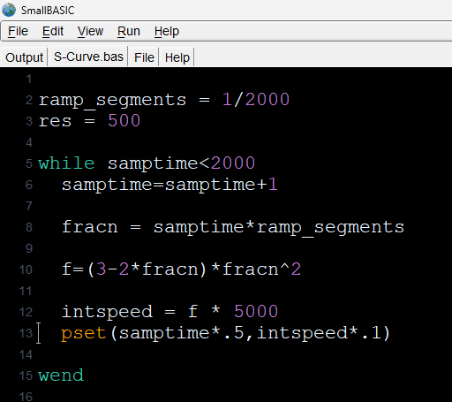The width and height of the screenshot is (452, 402).
Task: Click line number 5 in the gutter
Action: [x=29, y=163]
